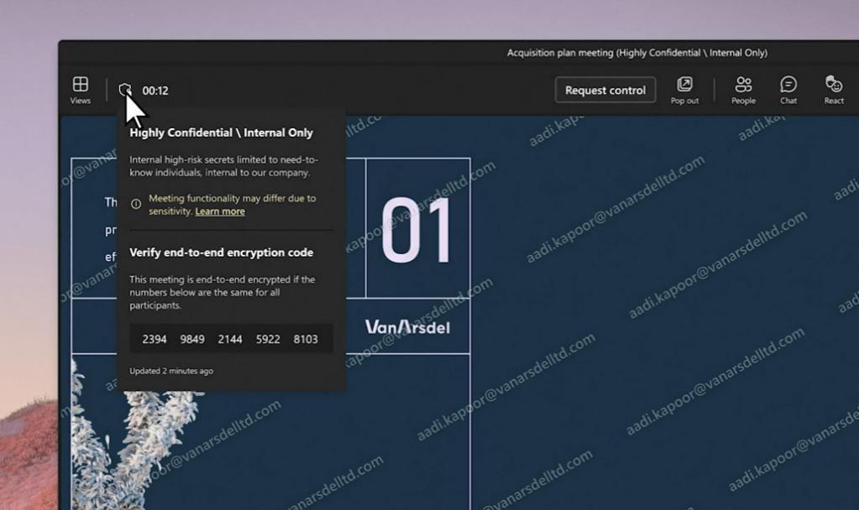
Task: Click the Highly Confidential \ Internal Only heading
Action: coord(221,133)
